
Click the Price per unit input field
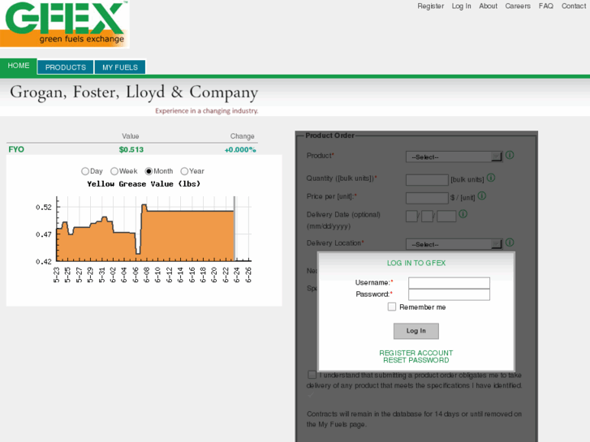point(427,198)
